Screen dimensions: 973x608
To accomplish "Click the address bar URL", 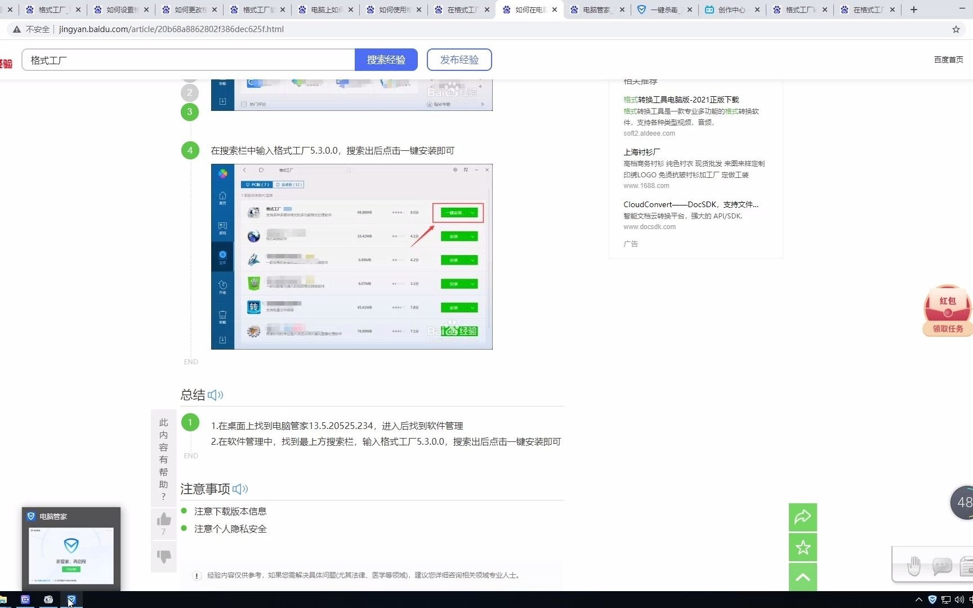I will coord(171,29).
